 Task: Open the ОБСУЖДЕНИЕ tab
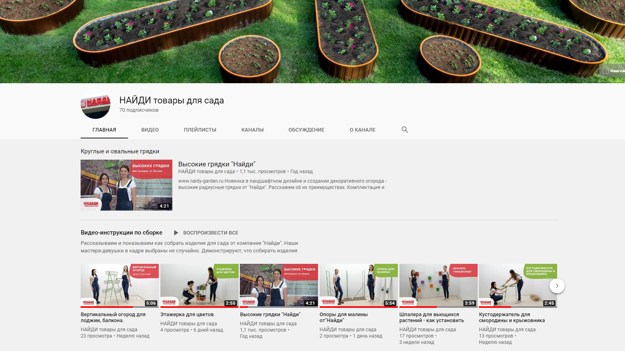(306, 130)
